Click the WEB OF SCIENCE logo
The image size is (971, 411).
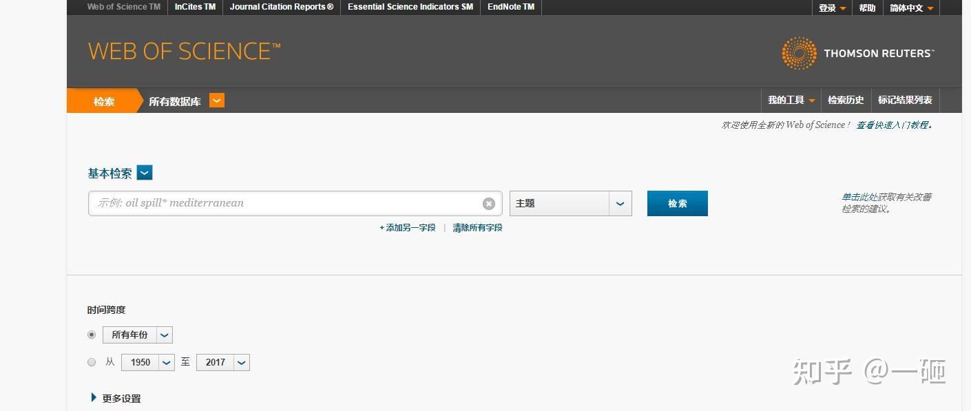coord(183,50)
